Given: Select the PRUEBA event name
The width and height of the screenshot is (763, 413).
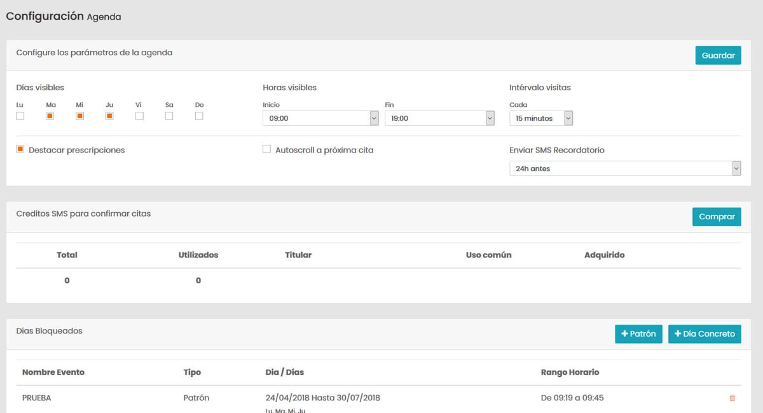Looking at the screenshot, I should (37, 397).
